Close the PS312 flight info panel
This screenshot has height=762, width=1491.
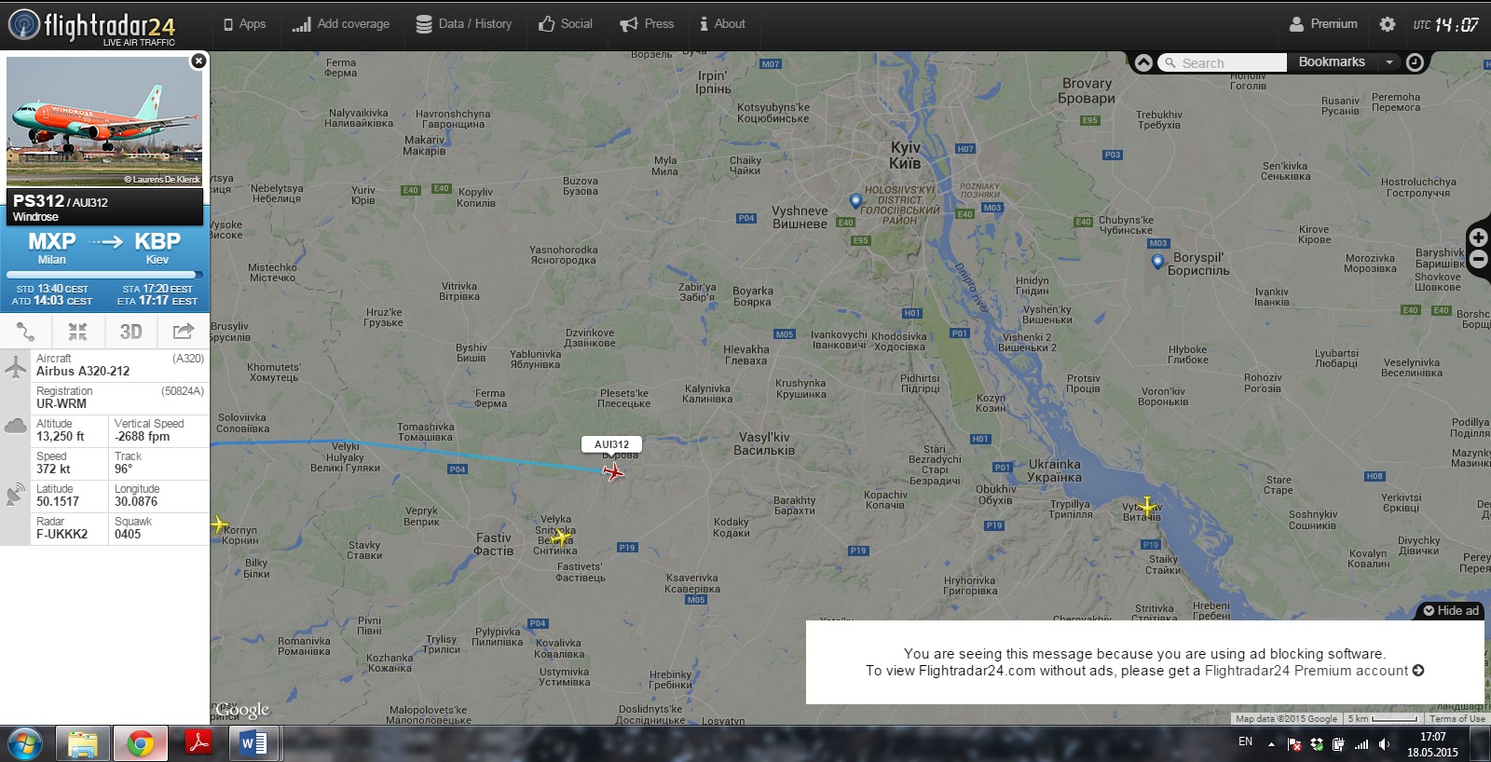coord(198,61)
